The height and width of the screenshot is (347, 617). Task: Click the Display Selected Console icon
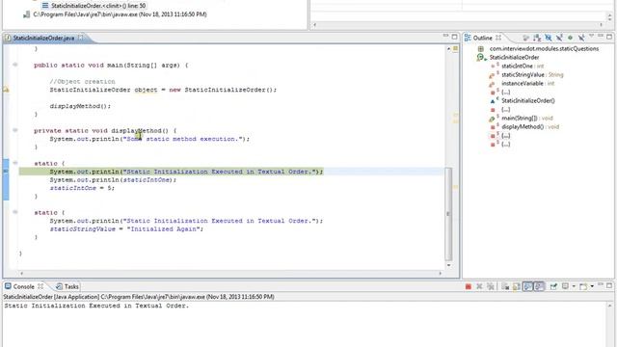[x=566, y=287]
